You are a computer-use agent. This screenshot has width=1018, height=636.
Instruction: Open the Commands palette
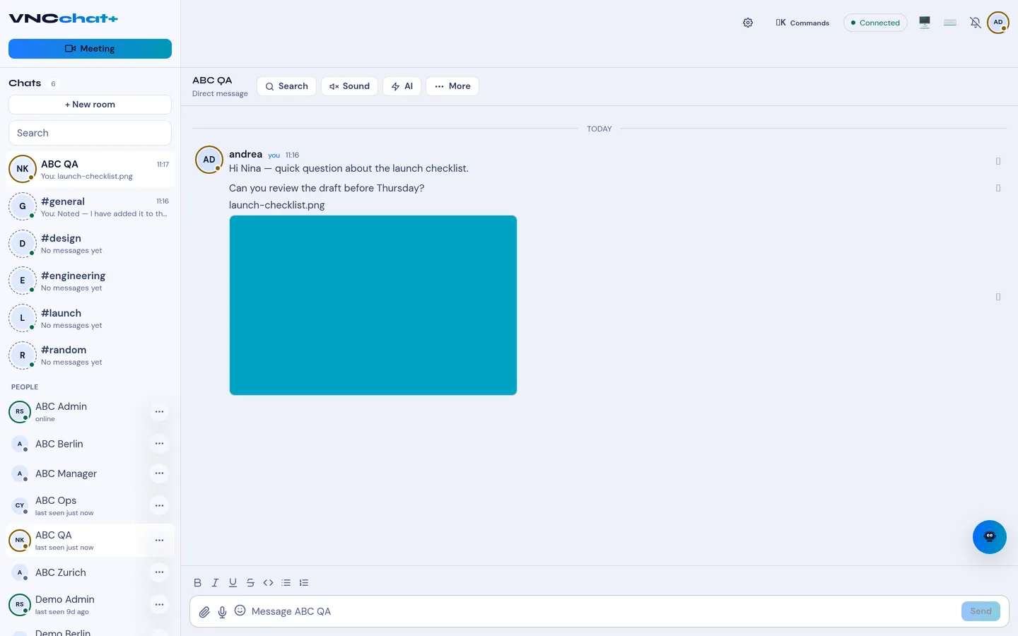click(x=802, y=23)
